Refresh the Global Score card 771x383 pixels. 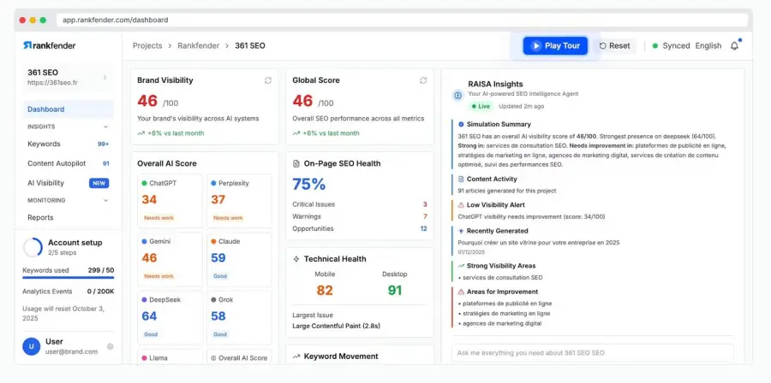pos(423,80)
